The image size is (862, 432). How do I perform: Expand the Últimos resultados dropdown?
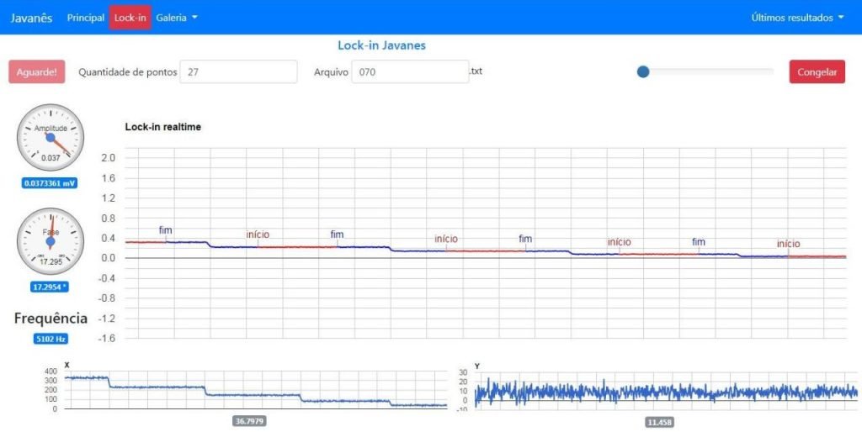pyautogui.click(x=796, y=18)
